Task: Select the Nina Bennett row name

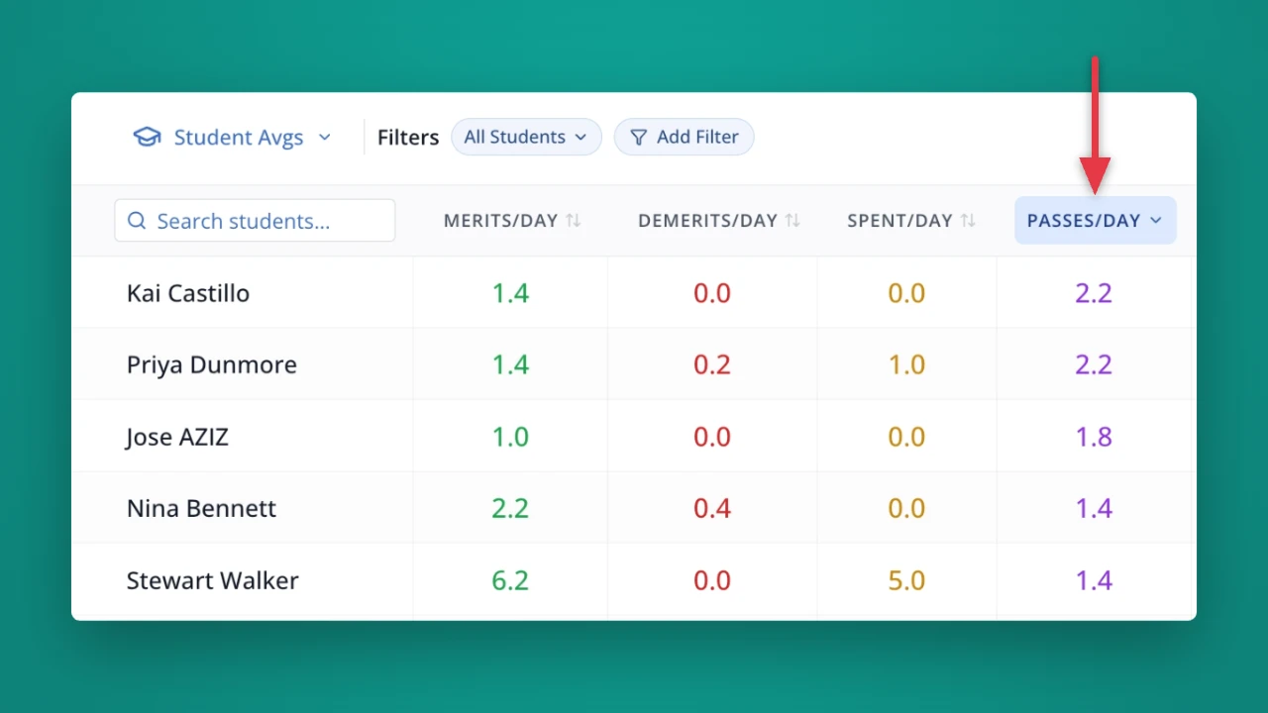Action: 201,508
